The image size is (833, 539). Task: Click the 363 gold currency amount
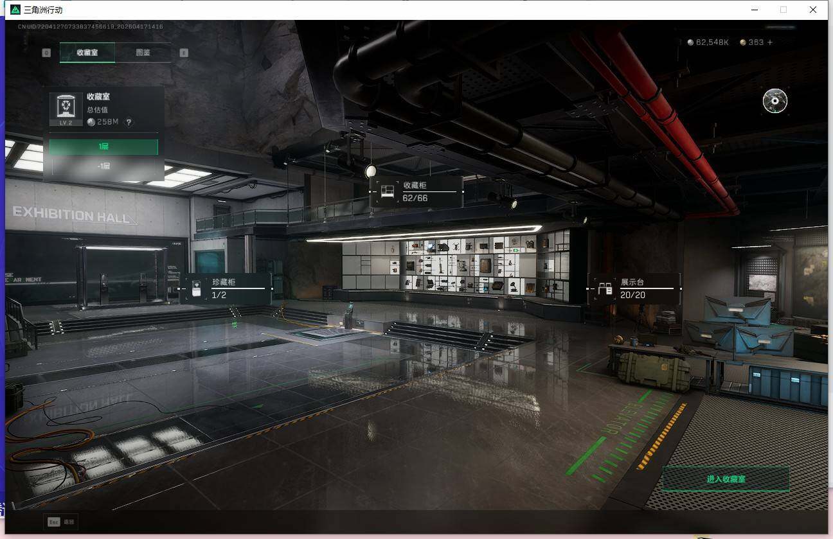751,42
